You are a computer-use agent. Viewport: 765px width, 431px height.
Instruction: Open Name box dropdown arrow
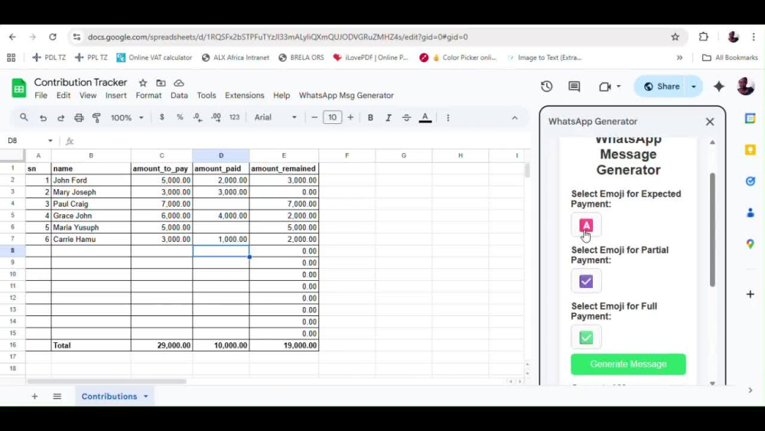coord(50,141)
